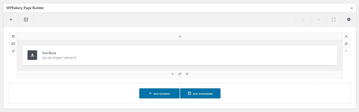
Task: Delete the row with the X icon
Action: point(346,36)
